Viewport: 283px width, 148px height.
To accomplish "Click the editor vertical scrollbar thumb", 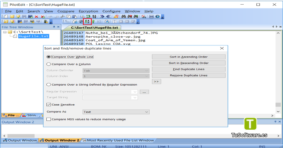I will pos(278,105).
